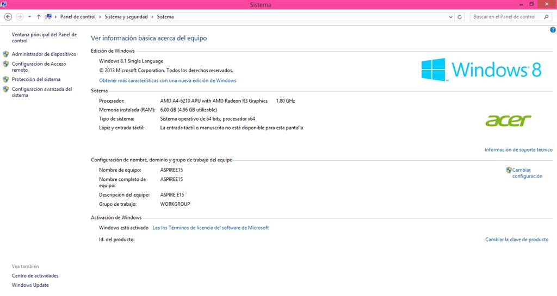The width and height of the screenshot is (557, 296).
Task: Open Configuración avanzada del sistema
Action: (x=41, y=92)
